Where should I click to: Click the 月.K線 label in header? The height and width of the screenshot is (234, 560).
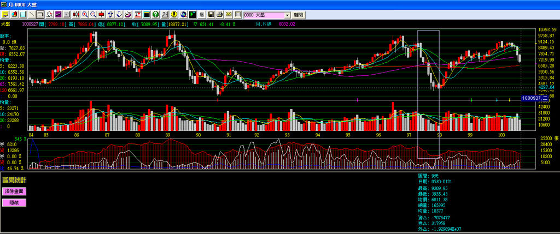coord(264,24)
